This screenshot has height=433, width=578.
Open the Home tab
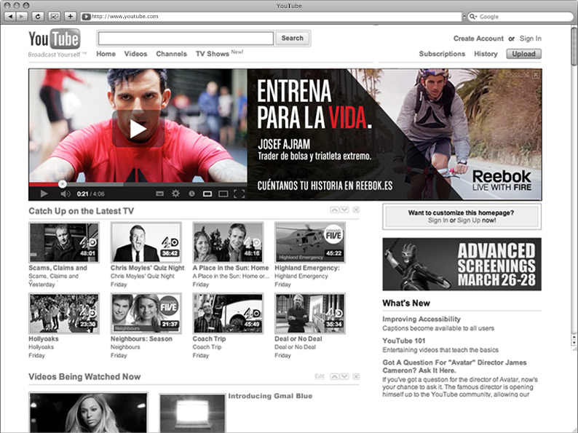coord(106,54)
